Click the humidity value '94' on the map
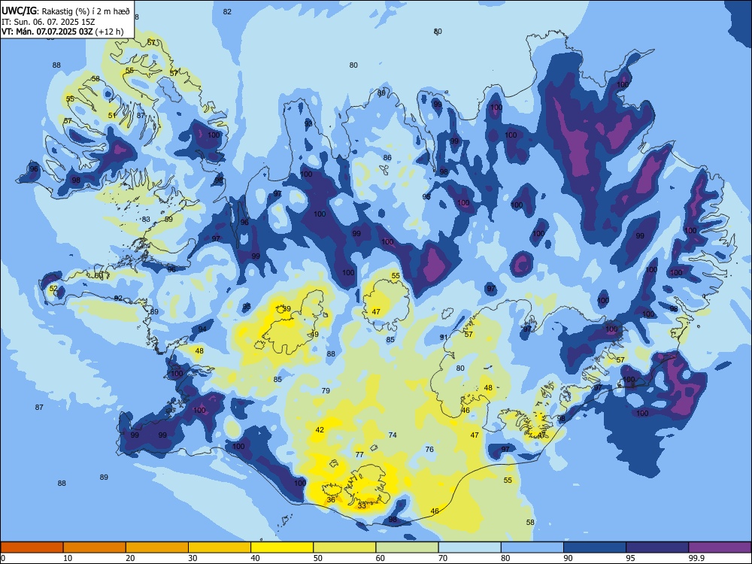The width and height of the screenshot is (752, 564). (x=202, y=329)
